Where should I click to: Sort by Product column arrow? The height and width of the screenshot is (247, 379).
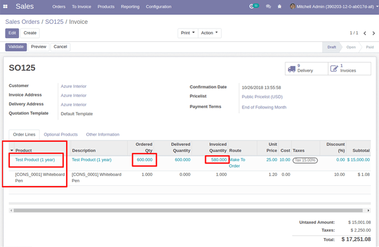click(x=11, y=151)
